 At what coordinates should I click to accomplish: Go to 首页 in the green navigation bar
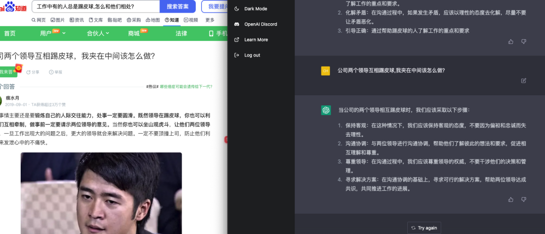10,33
